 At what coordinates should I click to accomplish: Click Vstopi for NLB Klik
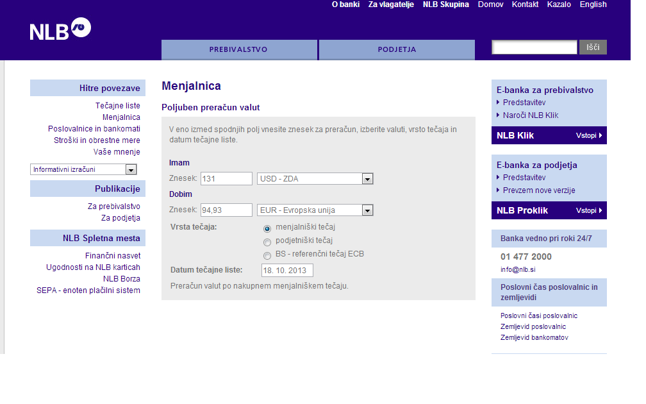tap(589, 135)
